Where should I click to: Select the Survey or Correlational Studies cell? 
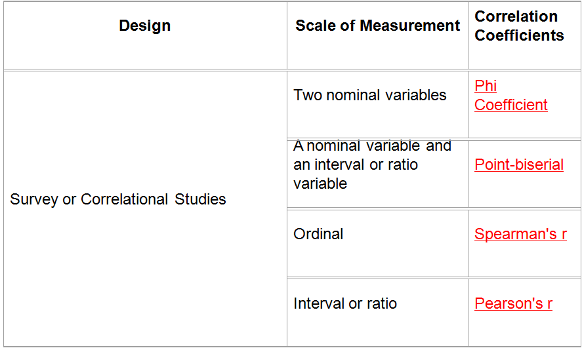[x=145, y=209]
